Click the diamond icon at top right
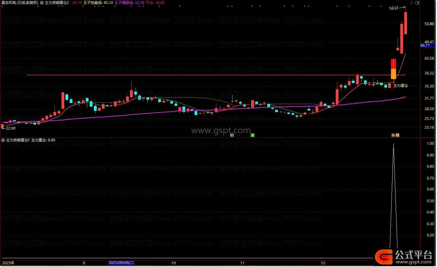Viewport: 437px width, 267px height. click(412, 3)
